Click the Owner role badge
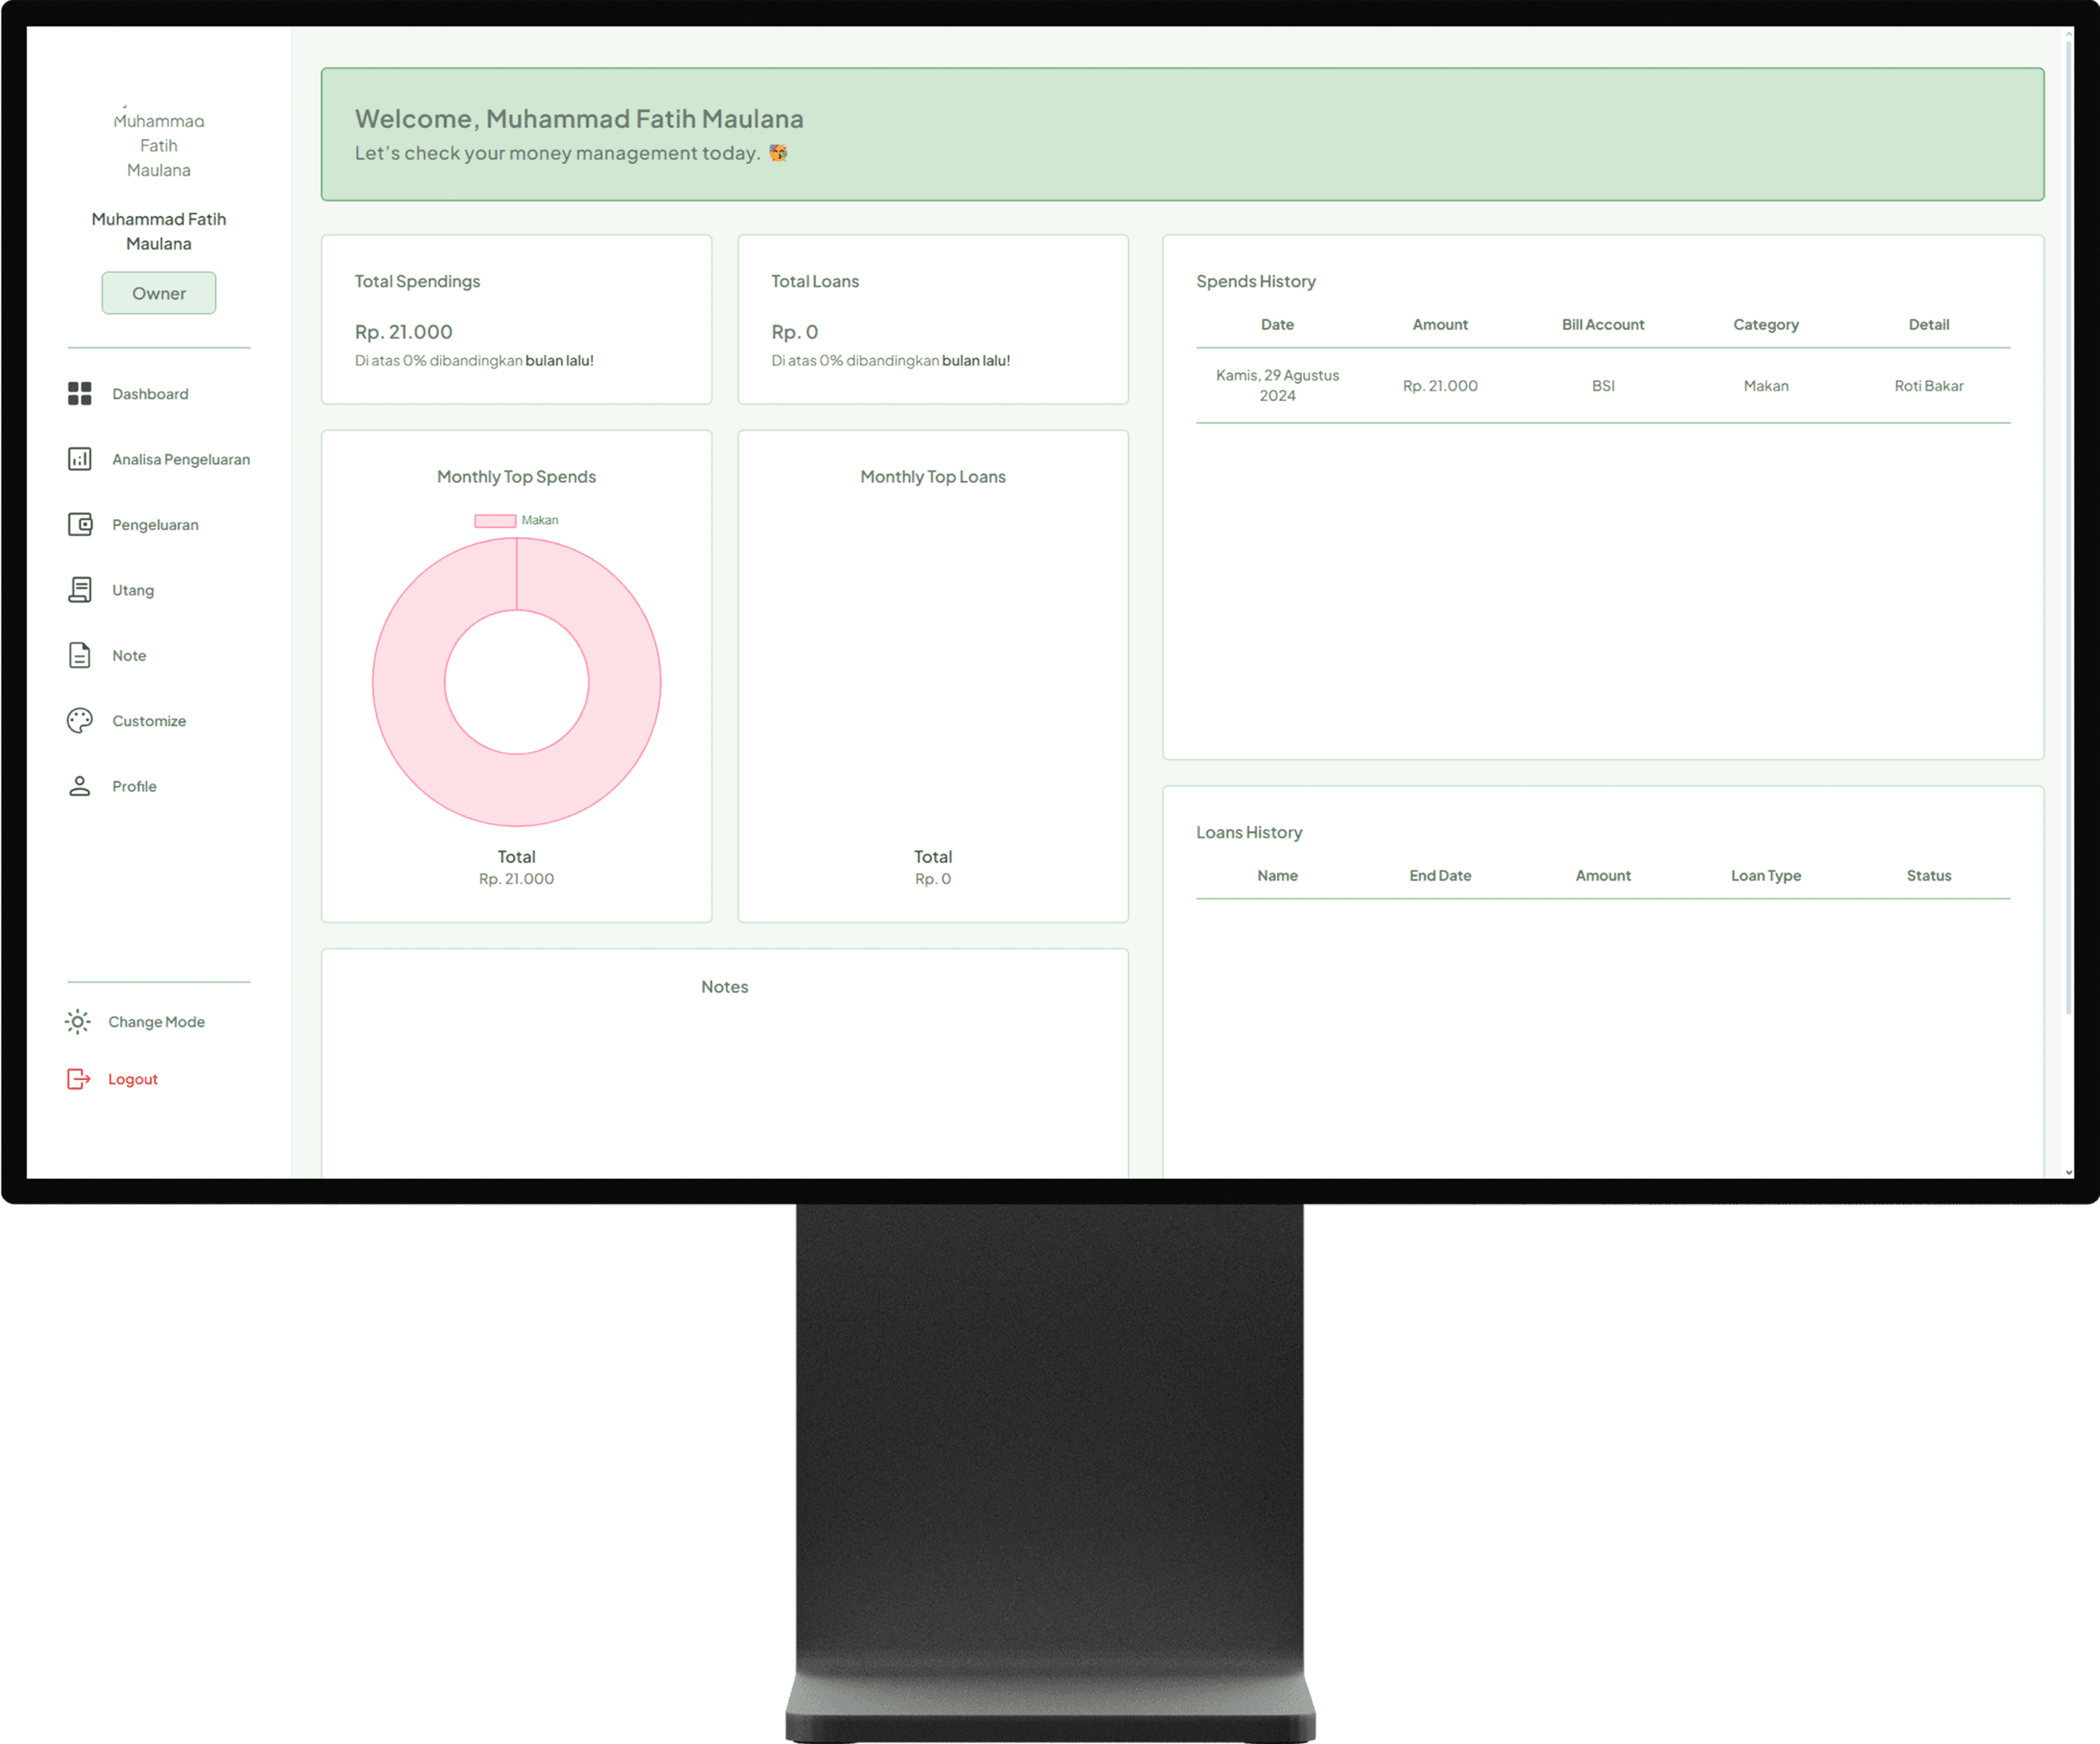2100x1744 pixels. [x=158, y=293]
